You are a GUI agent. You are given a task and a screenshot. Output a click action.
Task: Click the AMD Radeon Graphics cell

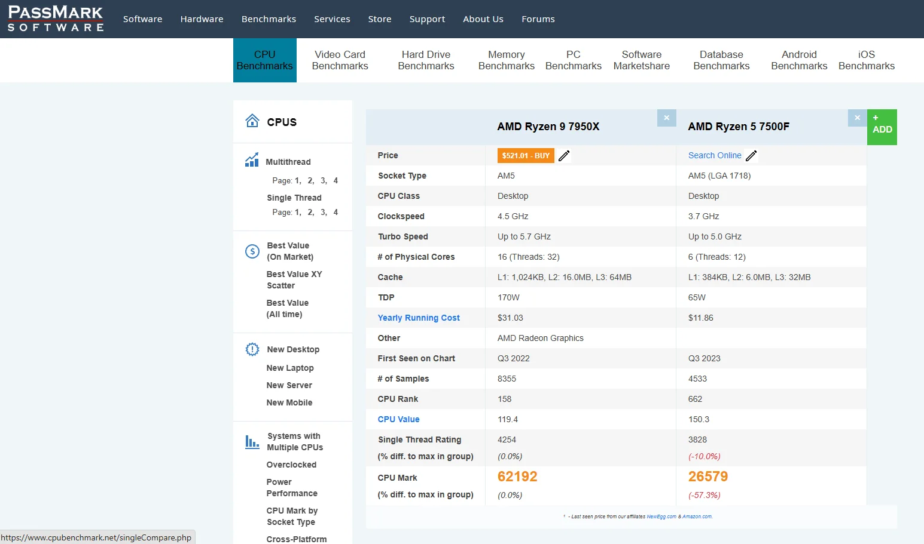(541, 338)
